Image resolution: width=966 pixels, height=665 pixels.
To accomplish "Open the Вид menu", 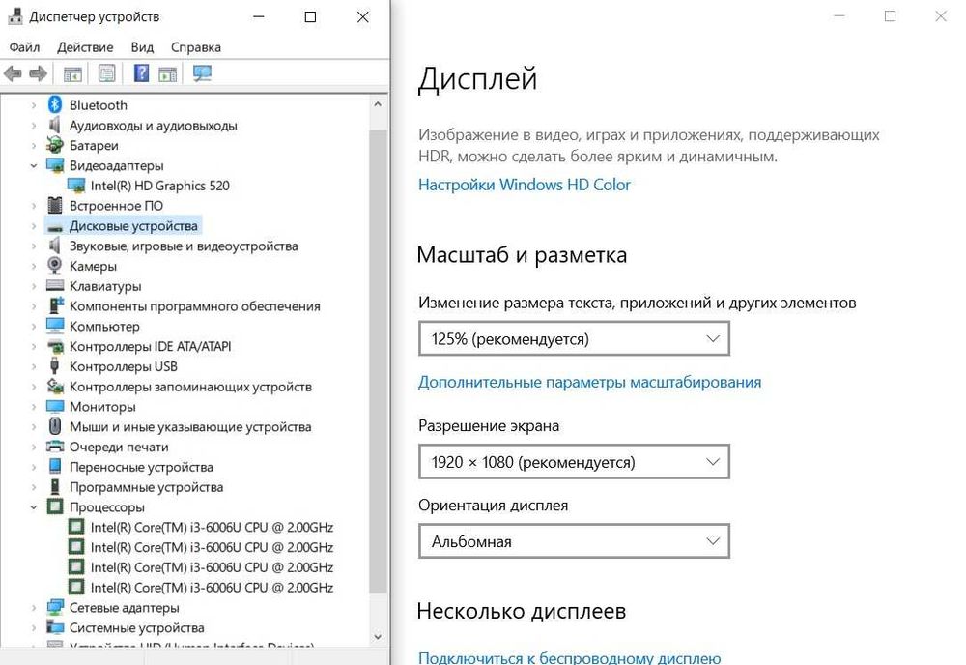I will (x=142, y=47).
